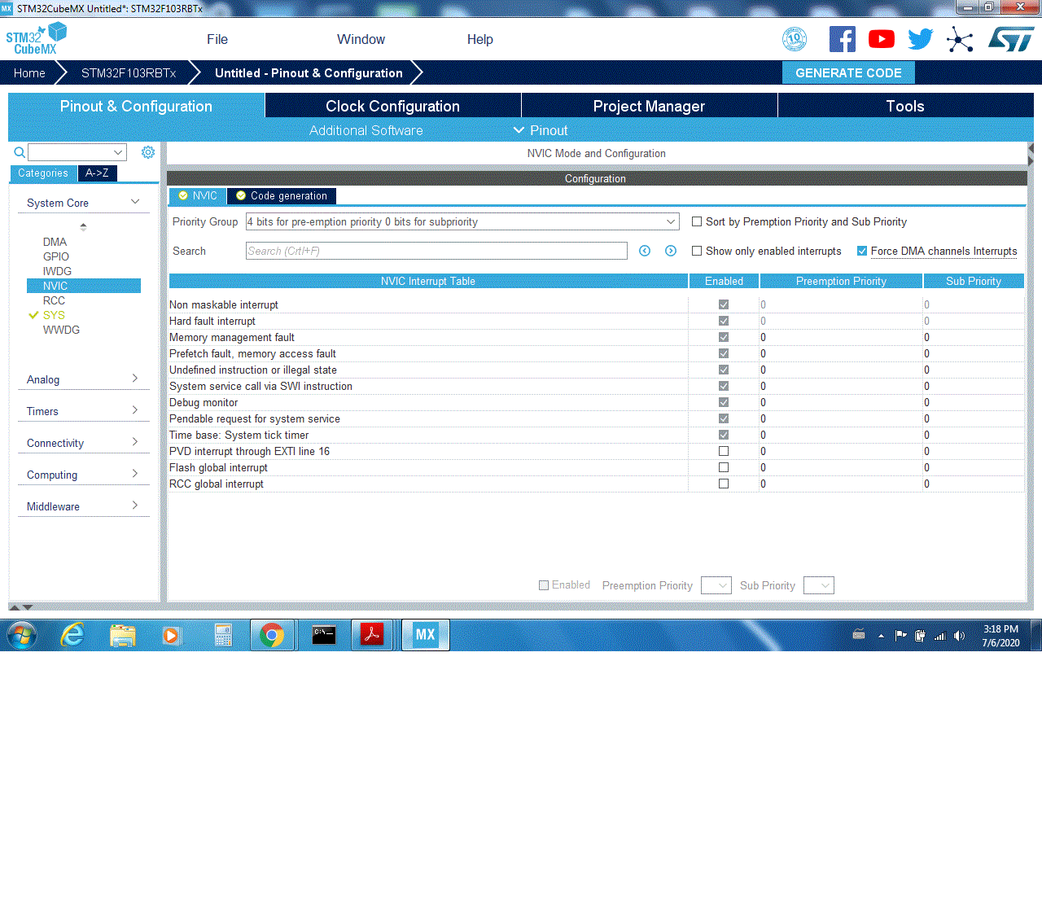Open Google Chrome from taskbar
This screenshot has width=1042, height=915.
(272, 635)
